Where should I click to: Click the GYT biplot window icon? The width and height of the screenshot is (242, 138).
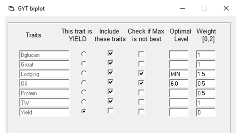pyautogui.click(x=11, y=9)
